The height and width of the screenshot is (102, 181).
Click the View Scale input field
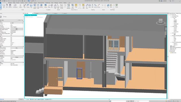(x=17, y=23)
